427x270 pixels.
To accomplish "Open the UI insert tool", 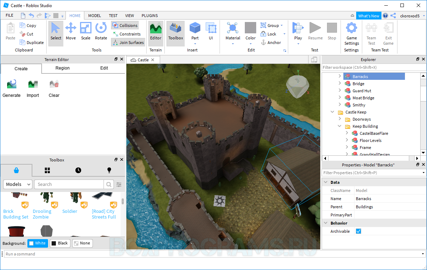I will coord(211,31).
